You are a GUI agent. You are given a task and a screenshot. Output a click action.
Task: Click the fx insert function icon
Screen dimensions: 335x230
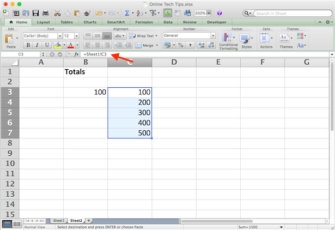[76, 55]
